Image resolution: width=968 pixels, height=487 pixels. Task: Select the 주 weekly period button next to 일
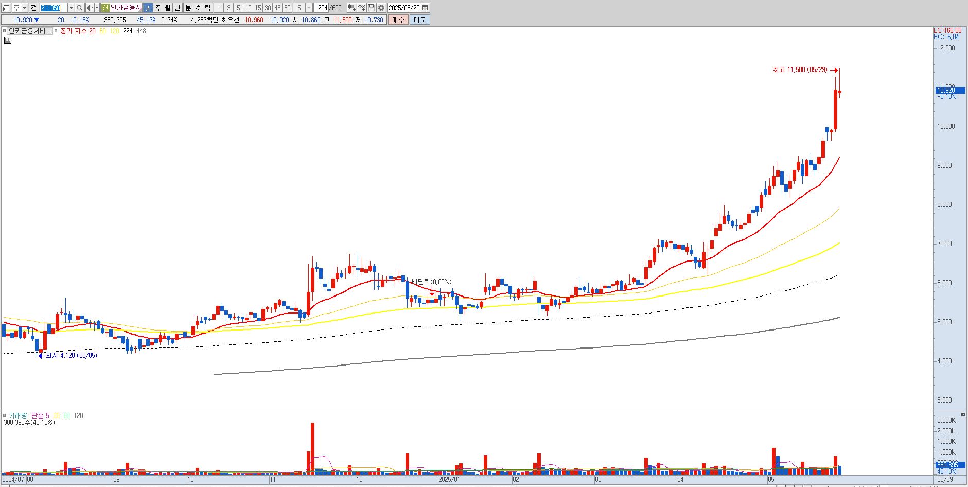pyautogui.click(x=158, y=8)
